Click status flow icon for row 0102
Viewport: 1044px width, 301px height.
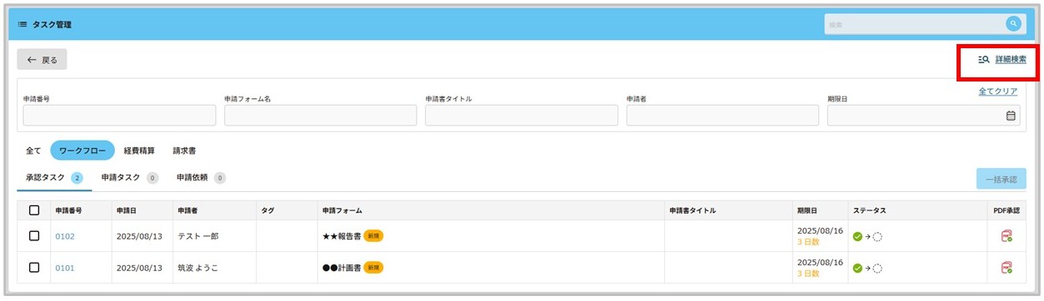tap(867, 236)
